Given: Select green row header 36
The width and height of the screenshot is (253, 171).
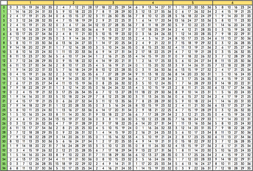Looking at the screenshot, I should point(4,168).
